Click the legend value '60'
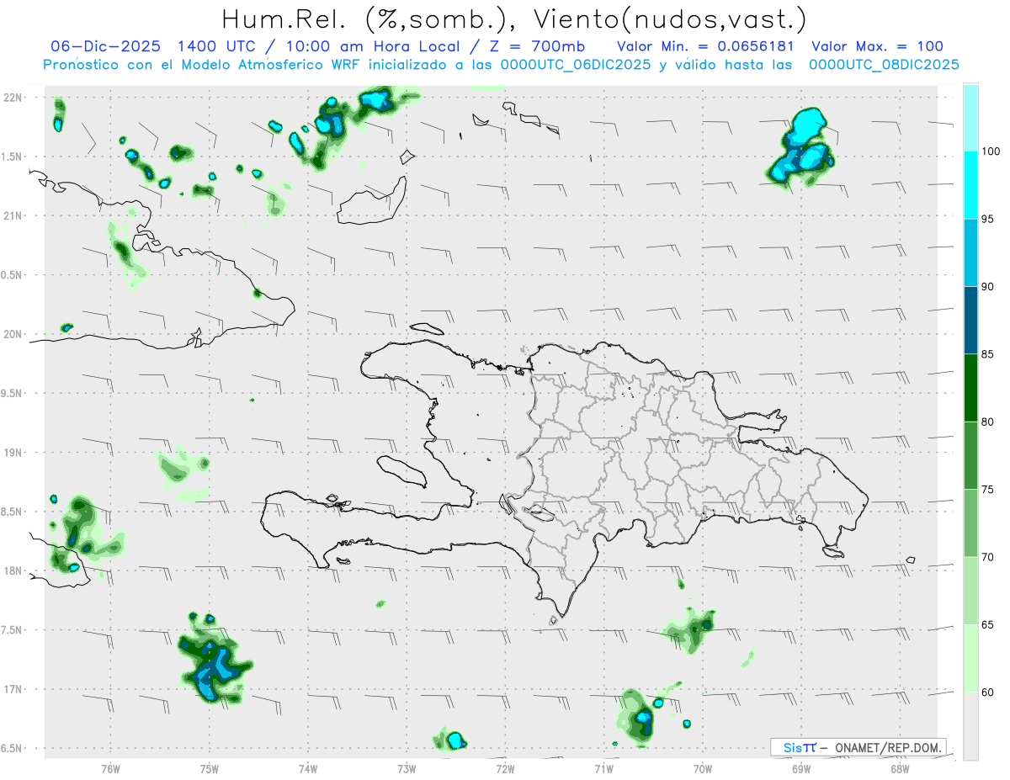This screenshot has width=1010, height=780. click(x=989, y=692)
